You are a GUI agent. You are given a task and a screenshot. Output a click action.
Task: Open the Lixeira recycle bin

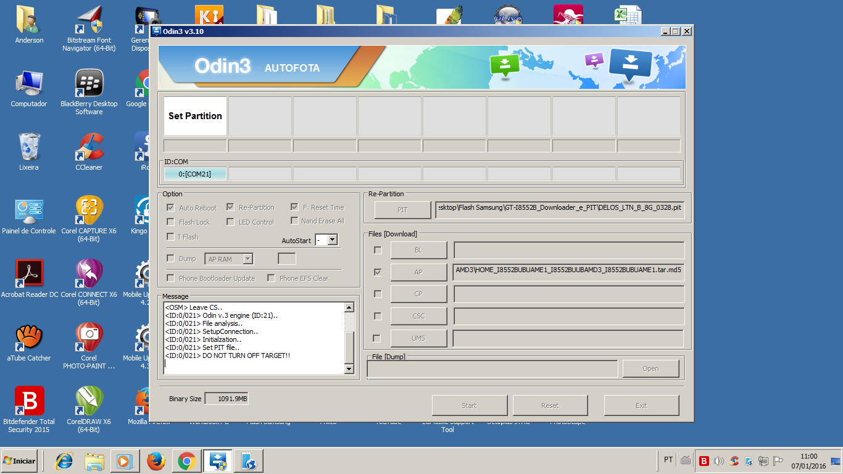pyautogui.click(x=29, y=152)
